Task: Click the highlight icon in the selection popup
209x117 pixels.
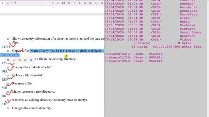Action: coord(8,60)
